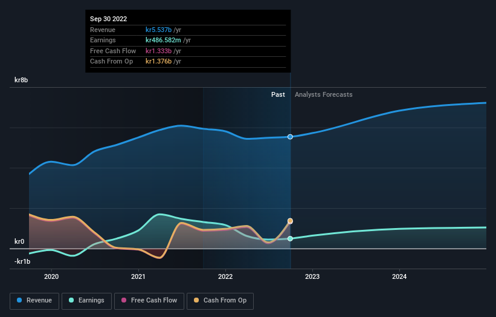
Task: Click the blue Revenue data point marker
Action: (290, 137)
